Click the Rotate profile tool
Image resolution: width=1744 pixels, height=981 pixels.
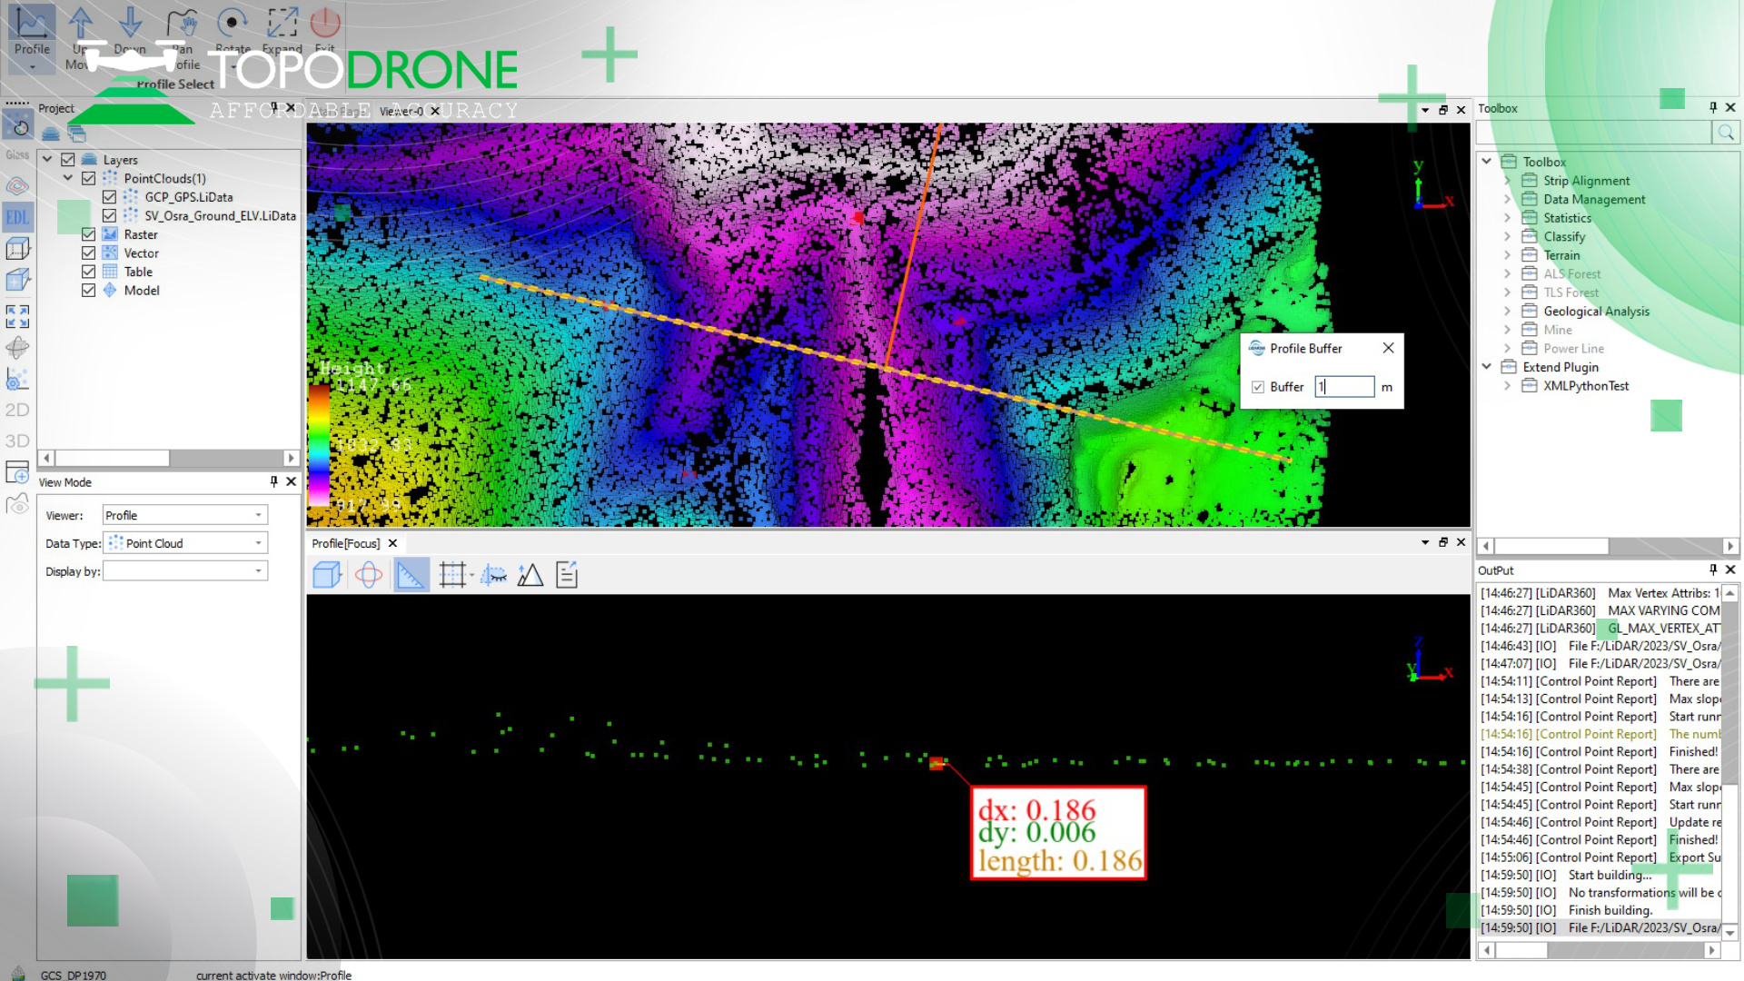point(233,27)
